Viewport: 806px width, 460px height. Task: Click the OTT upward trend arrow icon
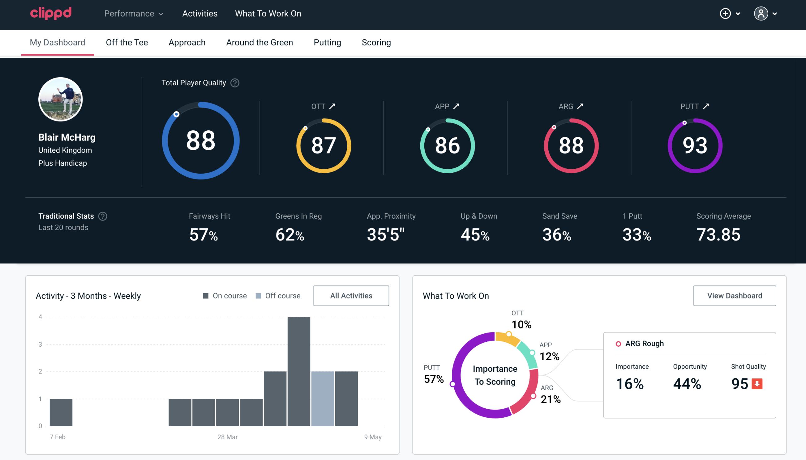click(332, 106)
